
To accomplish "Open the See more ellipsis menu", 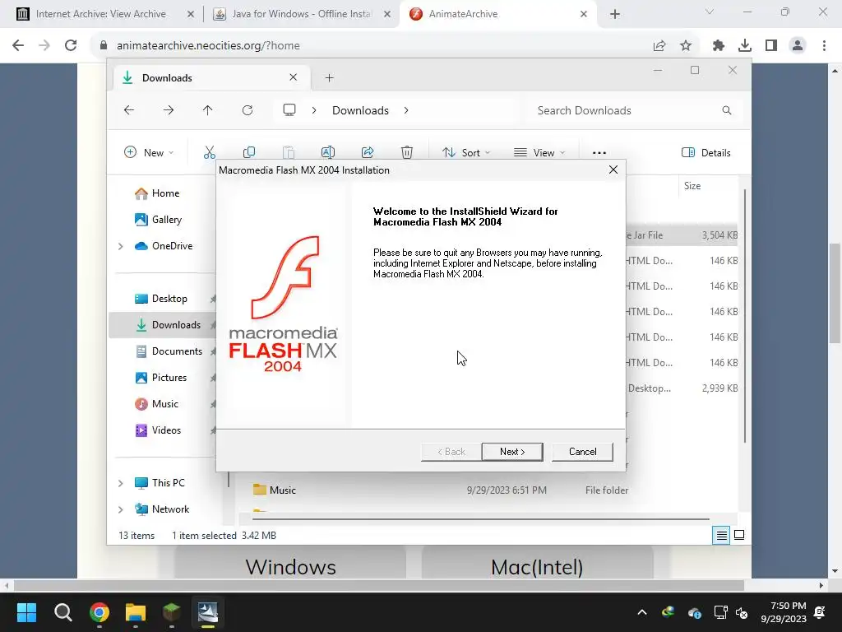I will 599,152.
